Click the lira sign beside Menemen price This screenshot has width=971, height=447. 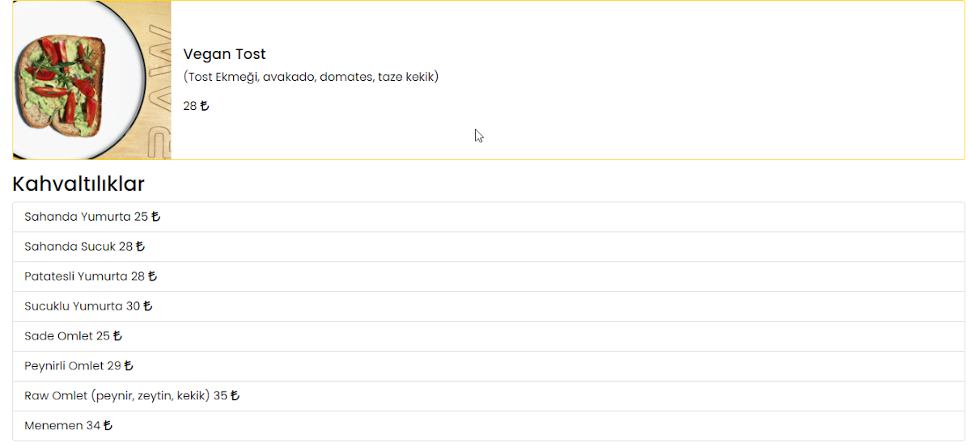(x=108, y=426)
